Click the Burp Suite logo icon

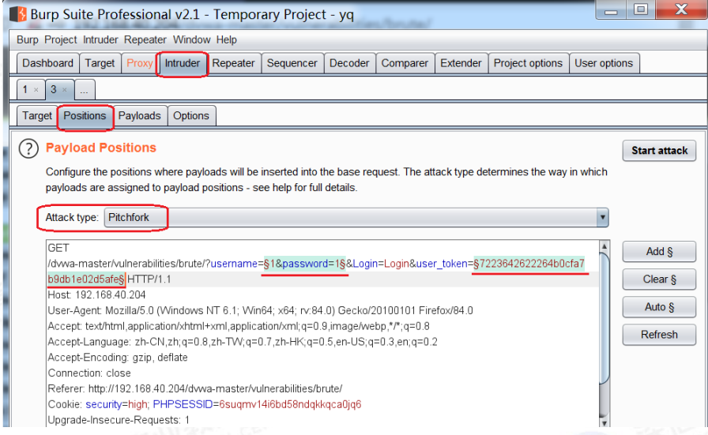(x=18, y=14)
